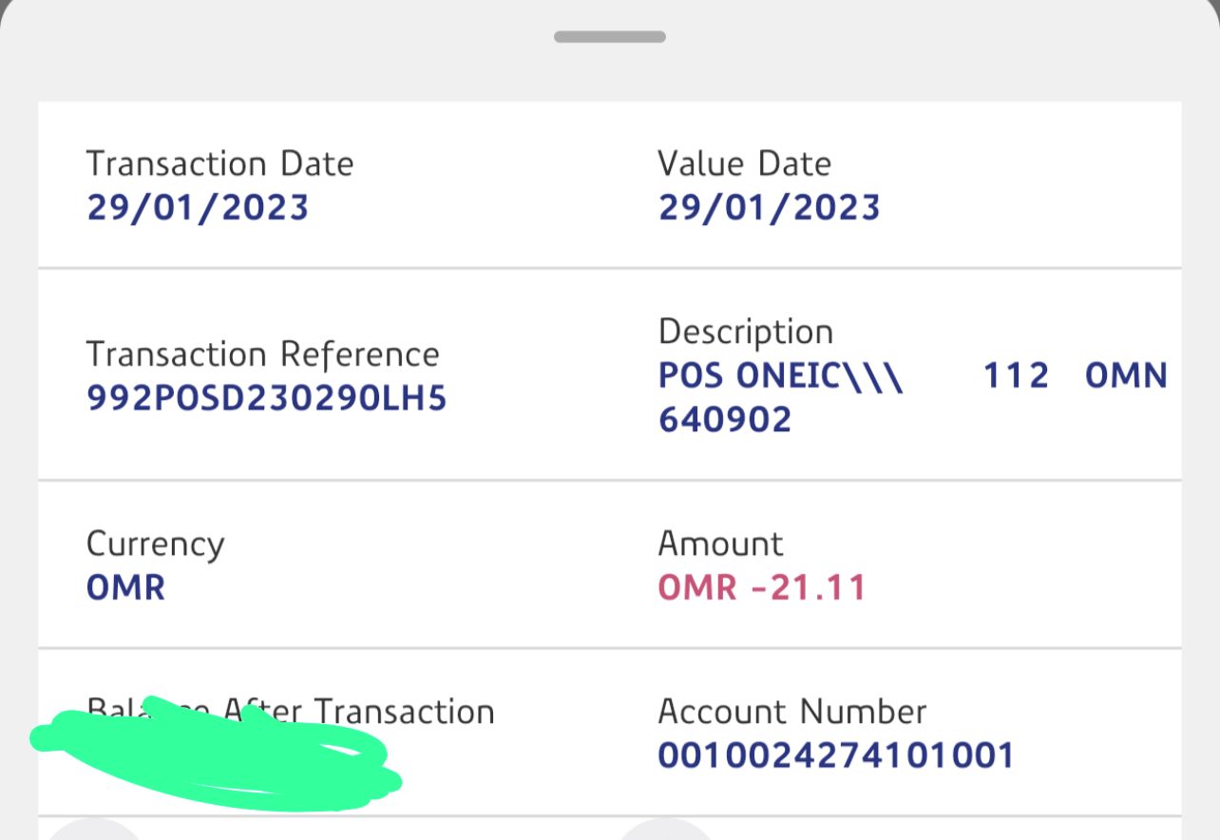Tap the OMR currency value
This screenshot has height=840, width=1220.
[125, 587]
